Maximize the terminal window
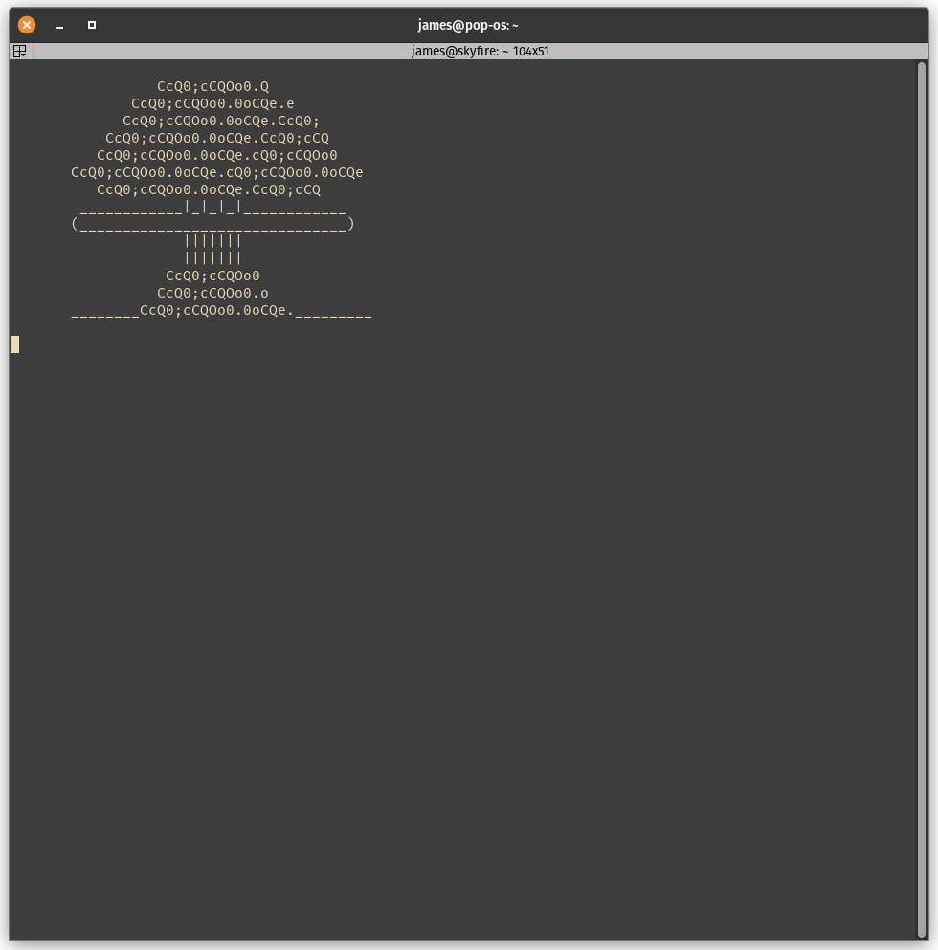938x950 pixels. click(x=92, y=25)
